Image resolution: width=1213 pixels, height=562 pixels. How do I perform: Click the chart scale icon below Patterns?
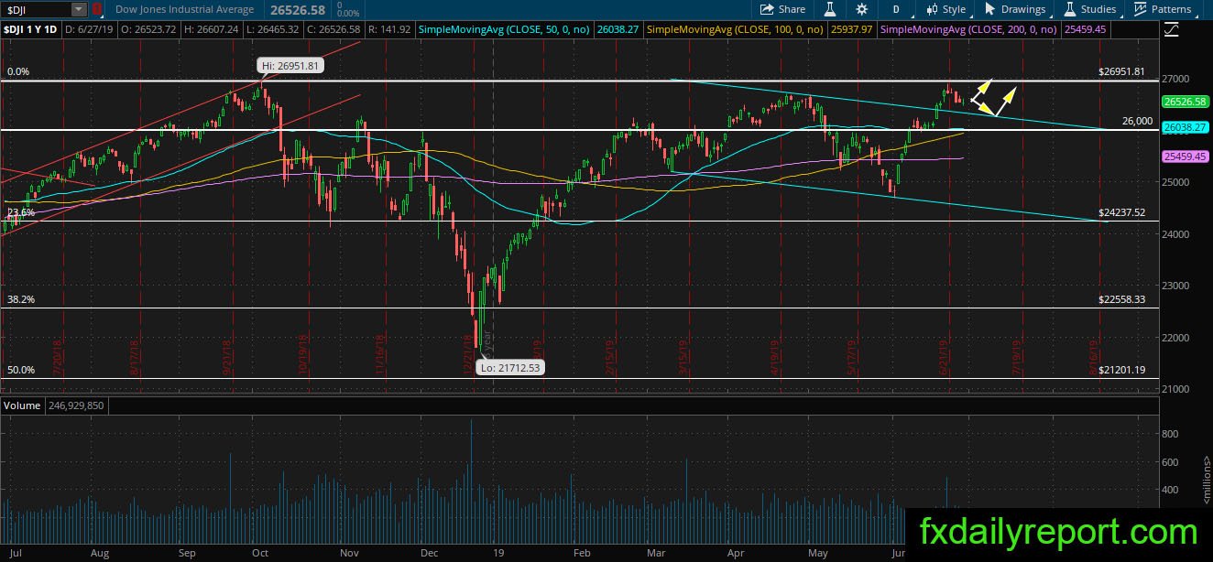pos(1172,30)
